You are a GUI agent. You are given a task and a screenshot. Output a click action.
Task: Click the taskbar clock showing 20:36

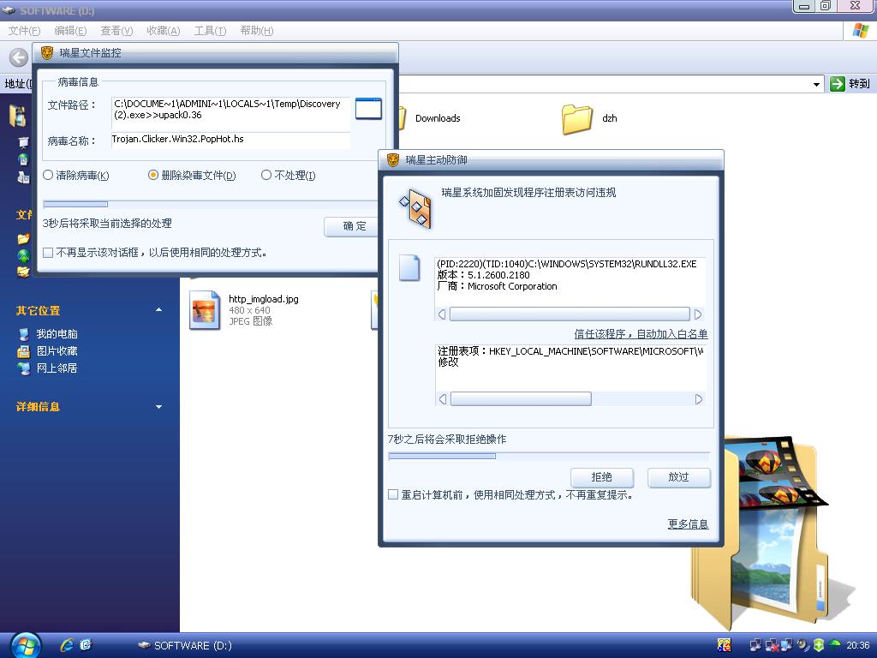tap(858, 646)
